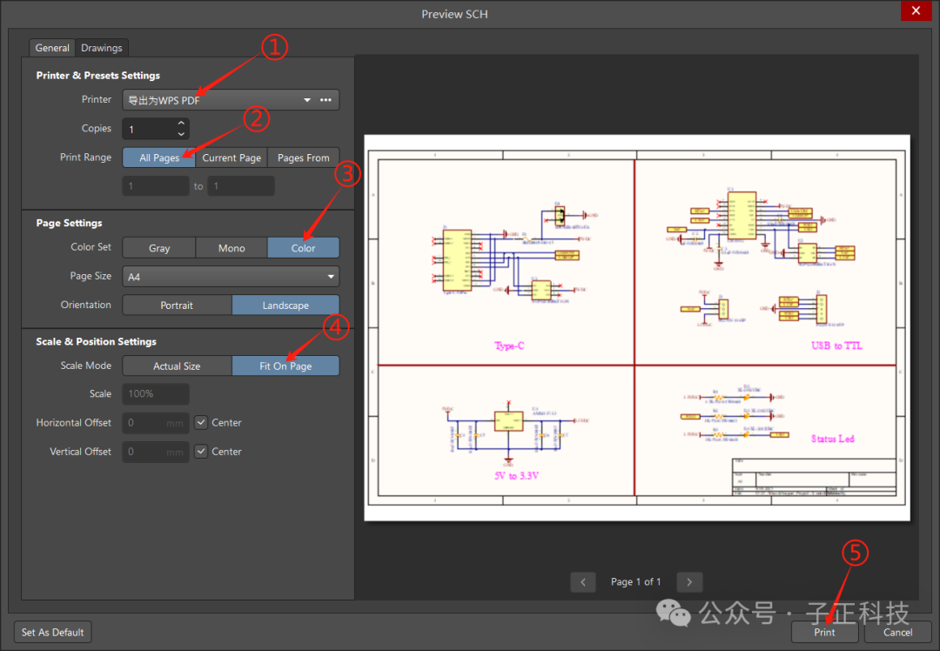Set orientation to Landscape
This screenshot has width=940, height=651.
[x=285, y=305]
